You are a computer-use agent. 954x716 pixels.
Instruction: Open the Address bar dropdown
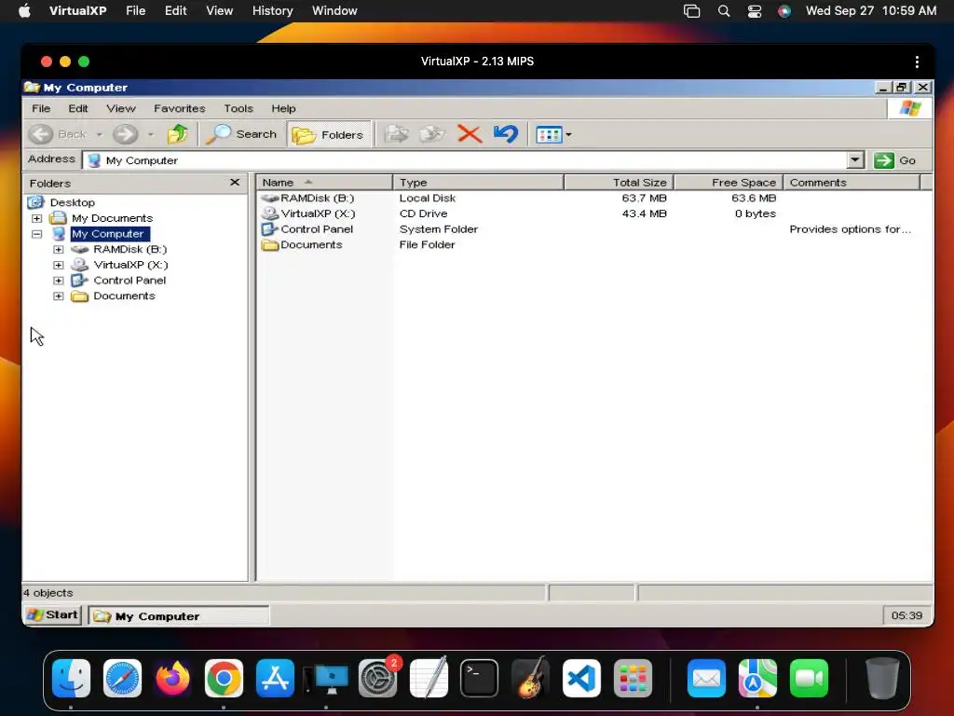(855, 160)
